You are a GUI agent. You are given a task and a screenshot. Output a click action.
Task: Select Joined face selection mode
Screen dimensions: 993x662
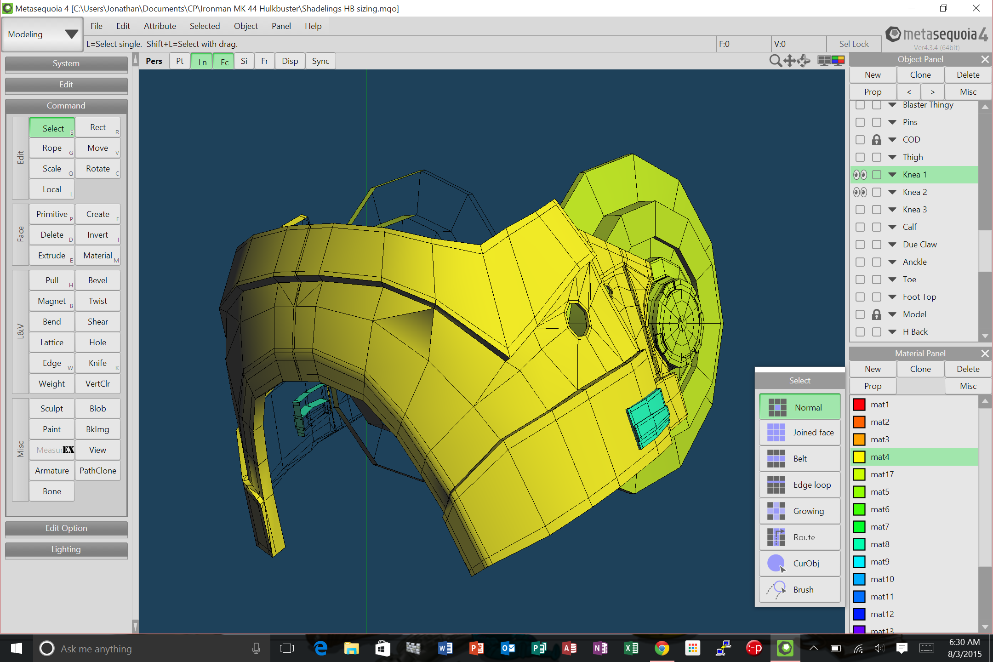click(800, 432)
